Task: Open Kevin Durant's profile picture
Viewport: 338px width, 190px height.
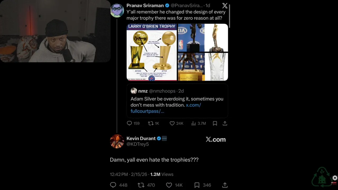Action: 117,141
